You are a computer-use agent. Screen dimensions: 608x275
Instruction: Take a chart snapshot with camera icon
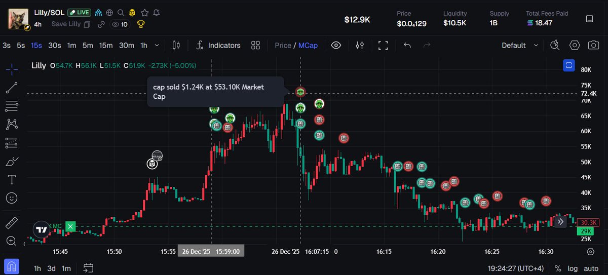[593, 45]
